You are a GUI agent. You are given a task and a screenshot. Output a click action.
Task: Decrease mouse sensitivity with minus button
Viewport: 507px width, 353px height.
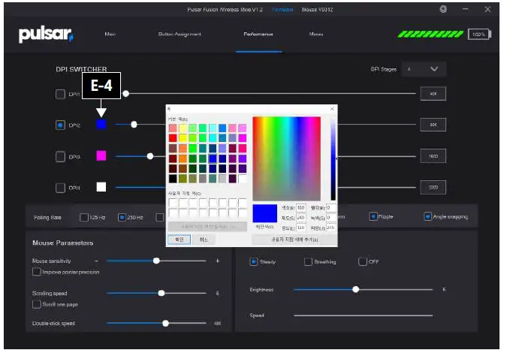(x=96, y=261)
